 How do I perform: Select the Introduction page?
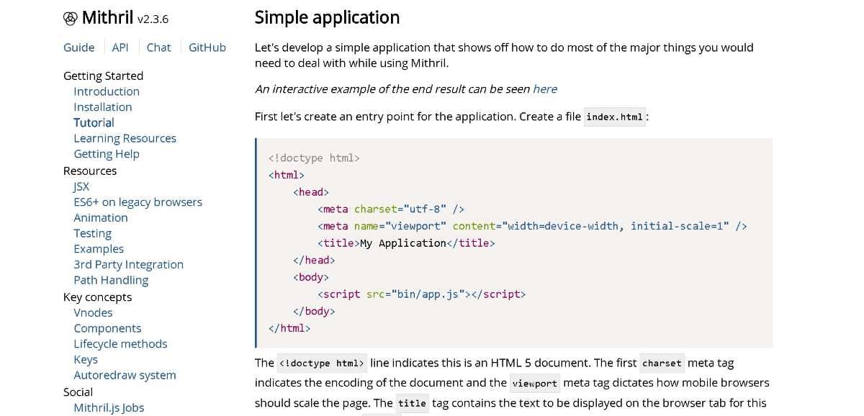tap(107, 91)
